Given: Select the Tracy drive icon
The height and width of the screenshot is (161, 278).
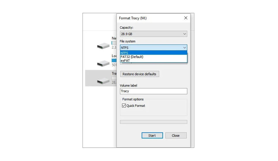Looking at the screenshot, I should 103,81.
